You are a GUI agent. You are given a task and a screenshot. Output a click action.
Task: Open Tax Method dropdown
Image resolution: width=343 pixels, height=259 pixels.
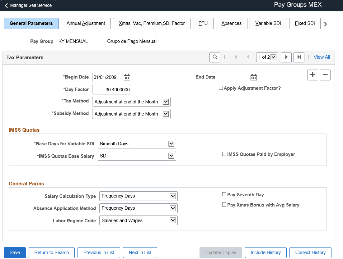click(x=131, y=102)
